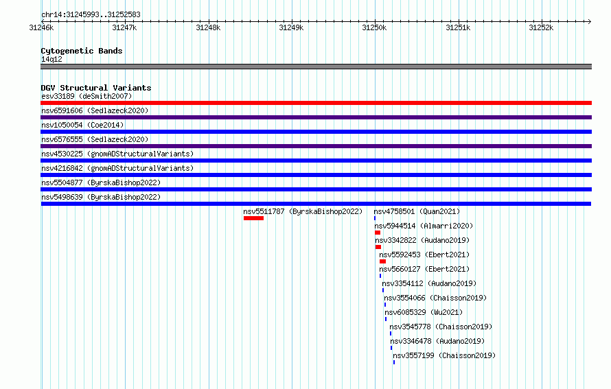Click the 31249k ruler position

(x=292, y=27)
